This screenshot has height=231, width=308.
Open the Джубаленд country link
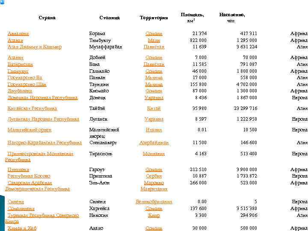[x=20, y=91]
